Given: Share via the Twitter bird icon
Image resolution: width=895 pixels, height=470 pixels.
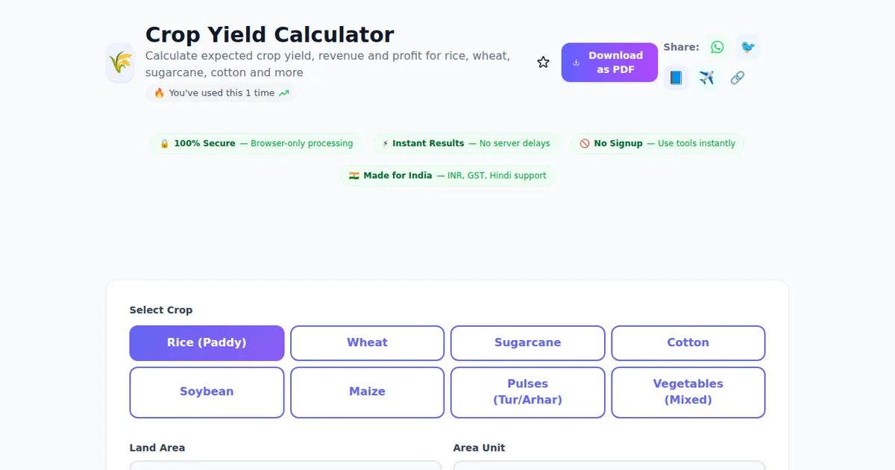Looking at the screenshot, I should pyautogui.click(x=747, y=47).
